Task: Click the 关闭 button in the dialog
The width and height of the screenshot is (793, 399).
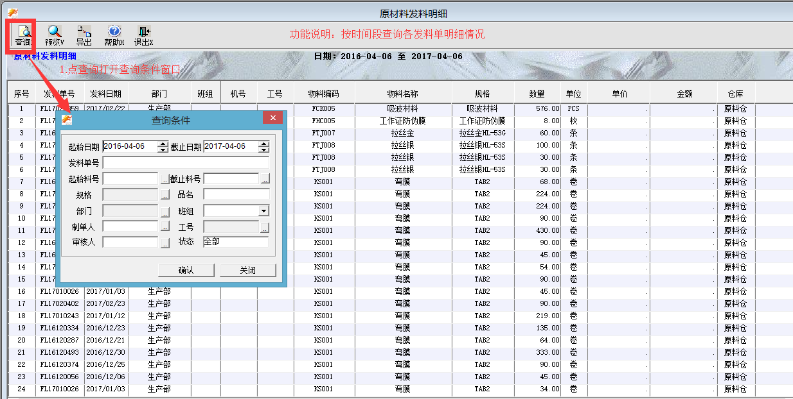Action: (x=248, y=270)
